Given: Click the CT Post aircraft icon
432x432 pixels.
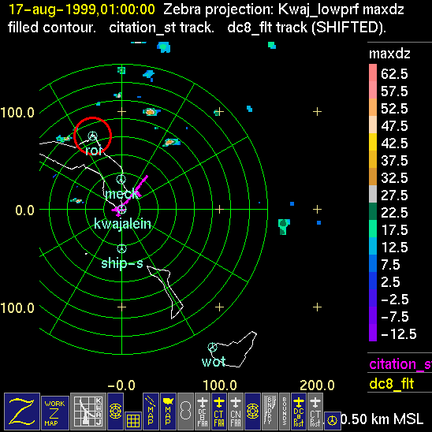Looking at the screenshot, I should click(315, 412).
